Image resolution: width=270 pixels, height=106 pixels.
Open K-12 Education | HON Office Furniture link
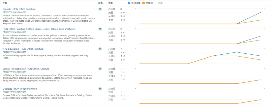click(23, 49)
